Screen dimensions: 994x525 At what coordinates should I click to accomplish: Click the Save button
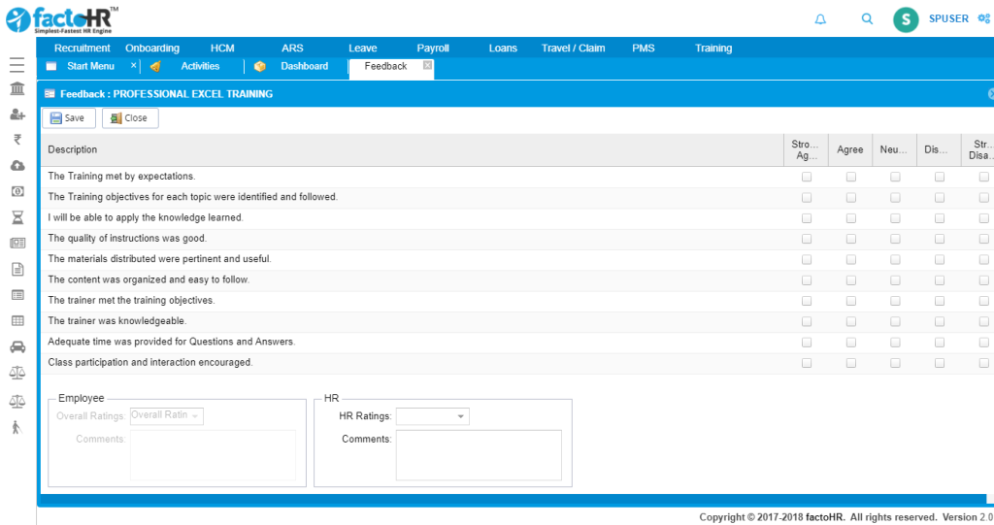point(67,117)
